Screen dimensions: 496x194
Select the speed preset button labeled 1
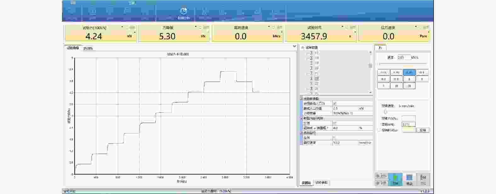409,79
